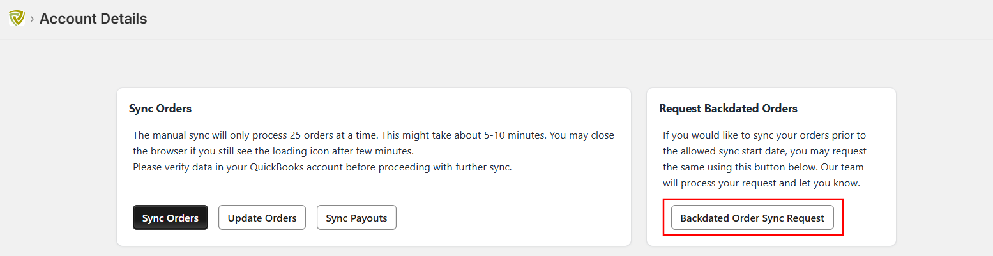Click empty space right of Sync Payouts
This screenshot has height=256, width=993.
511,218
